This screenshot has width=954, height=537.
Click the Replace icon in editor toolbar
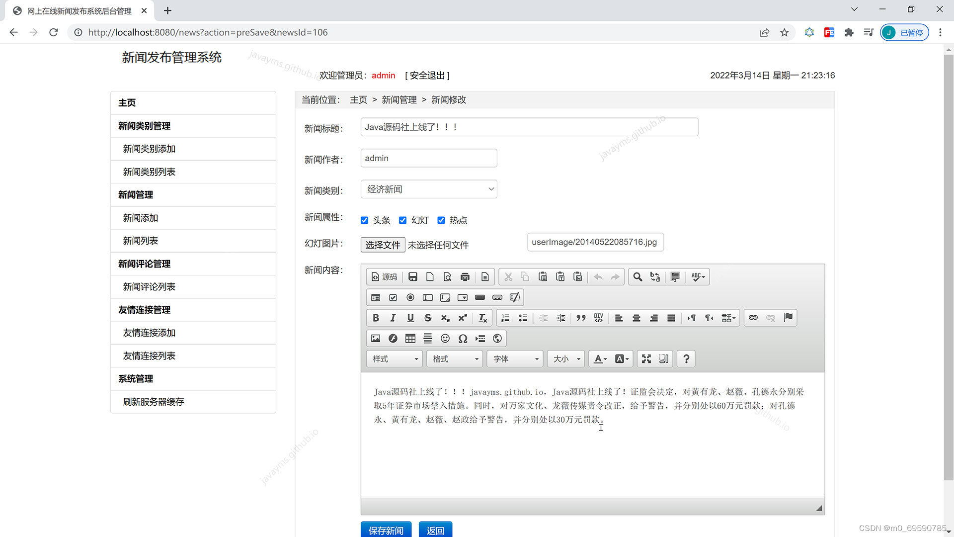(655, 277)
